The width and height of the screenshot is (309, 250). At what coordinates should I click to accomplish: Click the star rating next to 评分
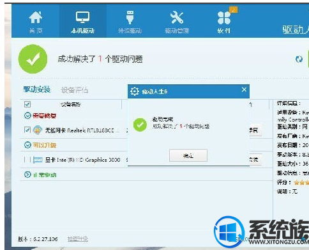[301, 182]
